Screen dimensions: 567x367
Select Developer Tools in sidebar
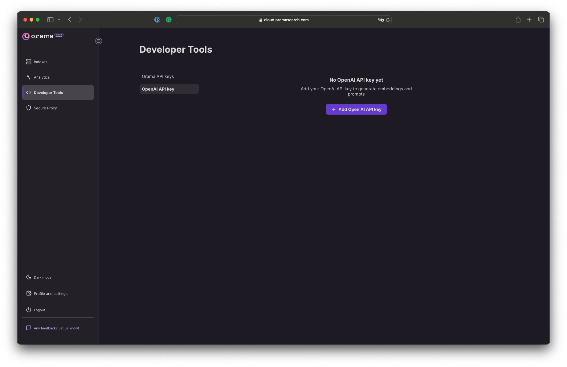pos(58,93)
